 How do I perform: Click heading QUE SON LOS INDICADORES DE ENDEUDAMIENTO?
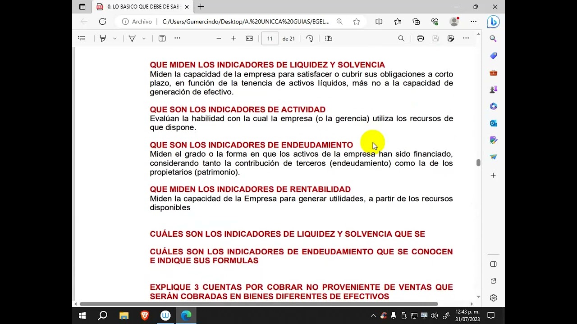click(252, 145)
